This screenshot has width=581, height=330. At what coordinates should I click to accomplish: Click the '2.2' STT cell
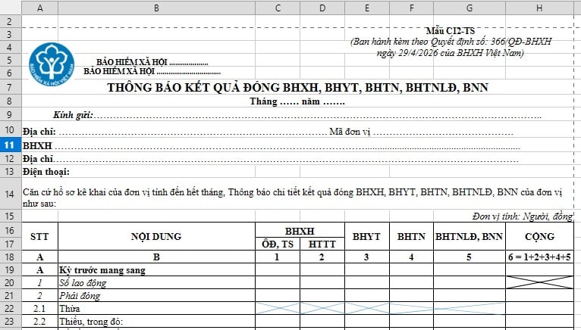point(39,322)
